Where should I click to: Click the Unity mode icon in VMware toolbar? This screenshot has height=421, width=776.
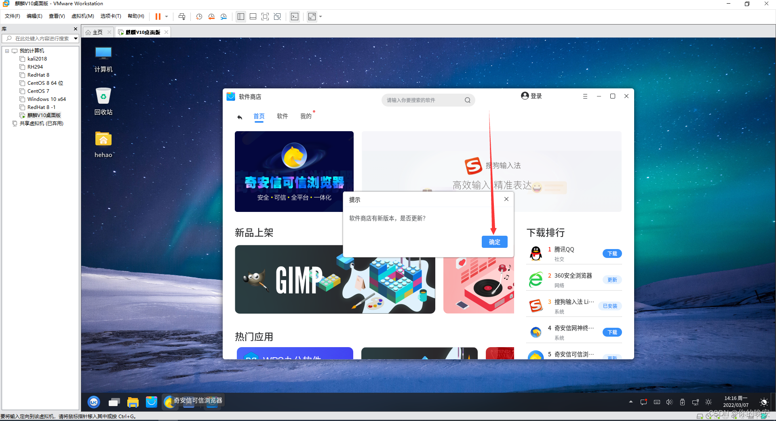pyautogui.click(x=277, y=17)
